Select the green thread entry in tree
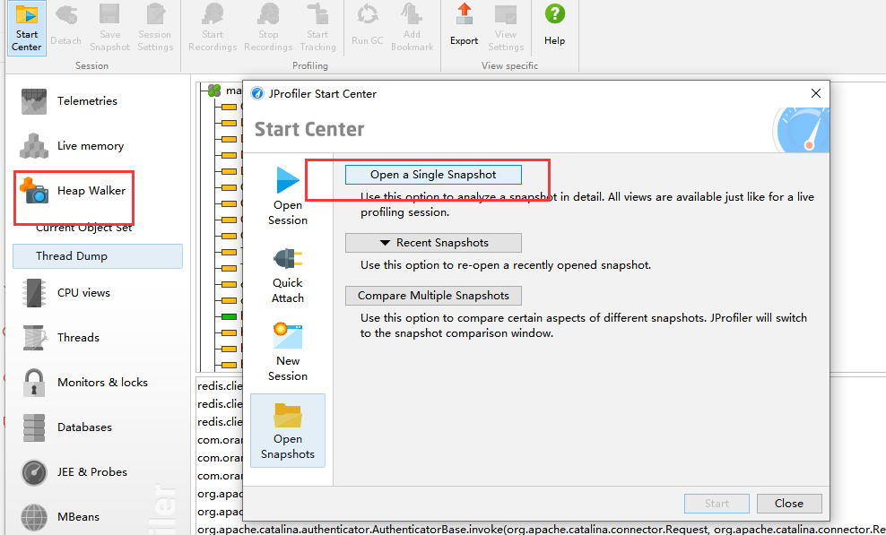This screenshot has width=886, height=535. pos(230,316)
